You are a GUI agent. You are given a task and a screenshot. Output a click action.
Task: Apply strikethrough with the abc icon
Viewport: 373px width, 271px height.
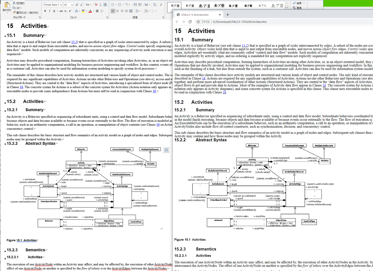[61, 11]
